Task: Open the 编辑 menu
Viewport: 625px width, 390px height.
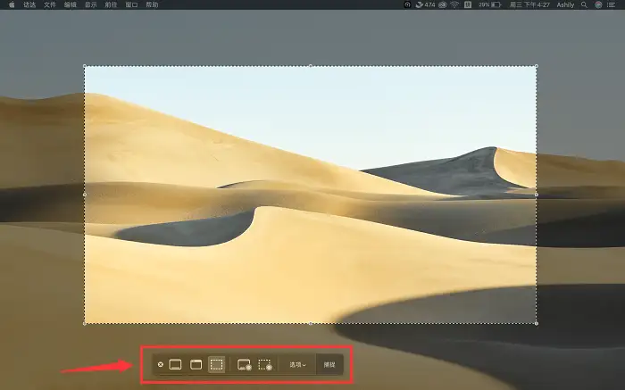Action: [x=71, y=4]
